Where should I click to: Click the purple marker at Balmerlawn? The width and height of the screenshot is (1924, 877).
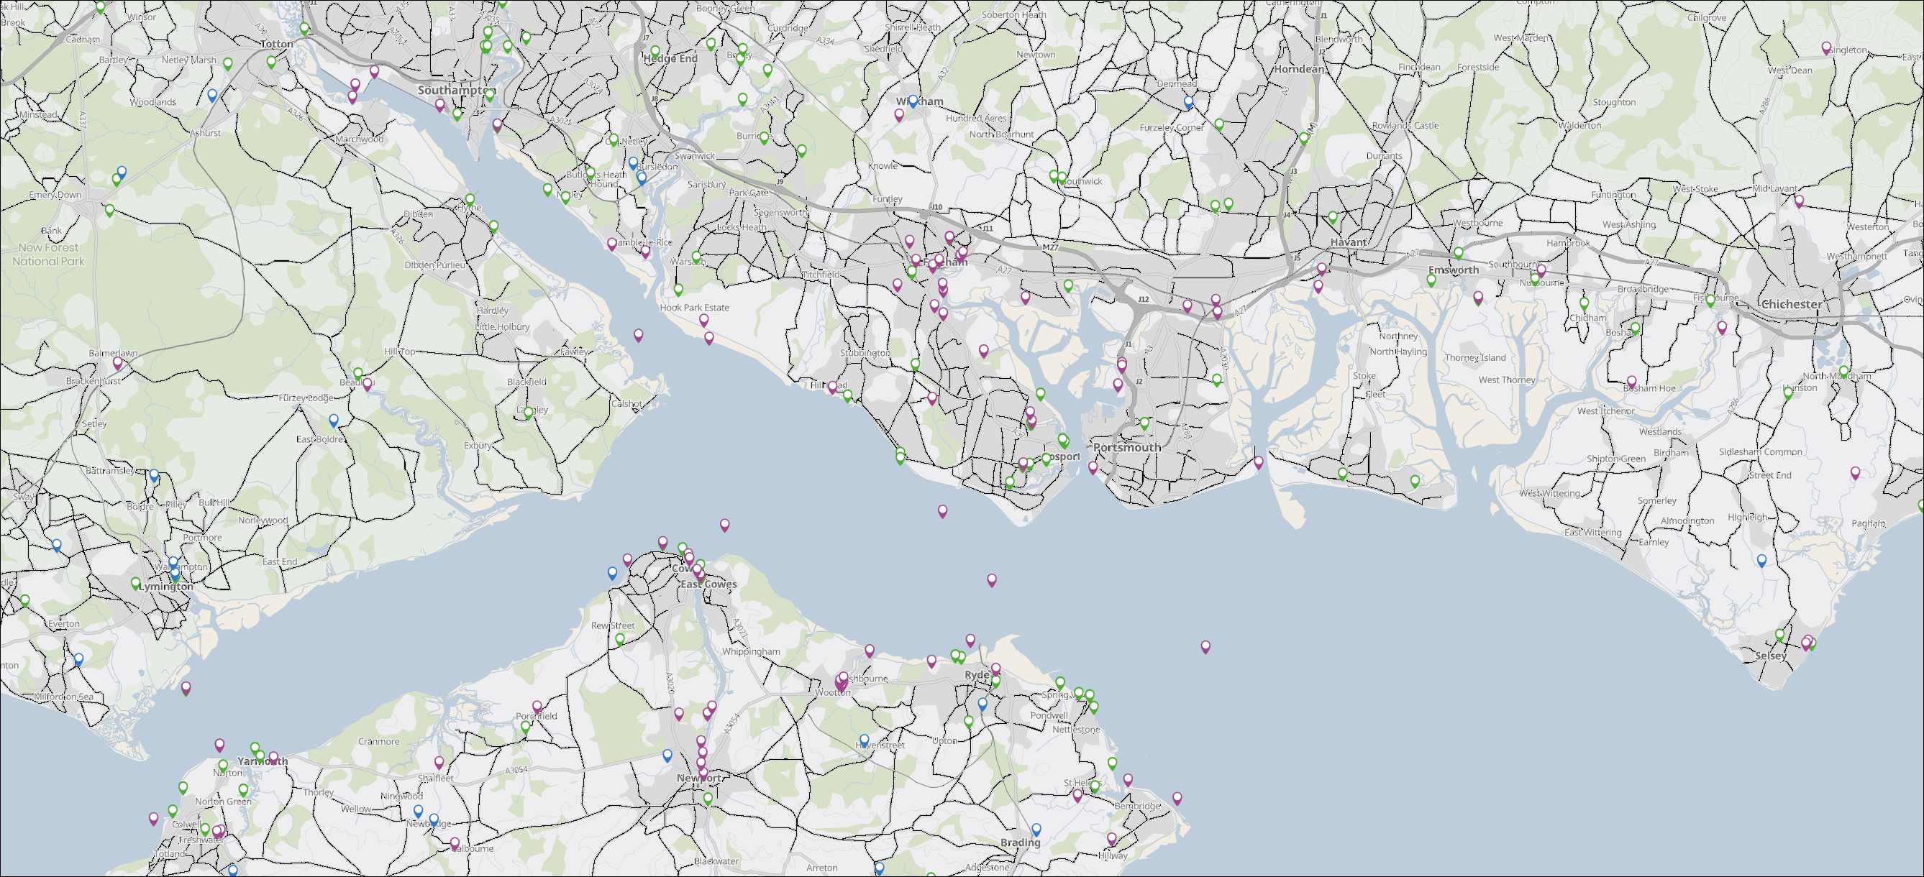(x=117, y=363)
